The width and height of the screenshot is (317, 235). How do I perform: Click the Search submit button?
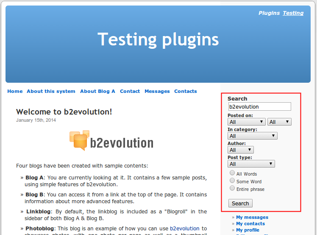click(x=240, y=203)
